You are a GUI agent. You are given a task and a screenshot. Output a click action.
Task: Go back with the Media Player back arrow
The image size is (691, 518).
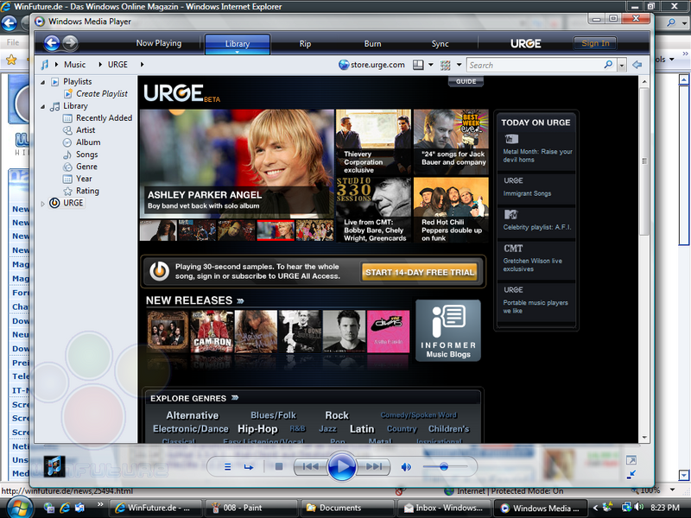(x=52, y=42)
